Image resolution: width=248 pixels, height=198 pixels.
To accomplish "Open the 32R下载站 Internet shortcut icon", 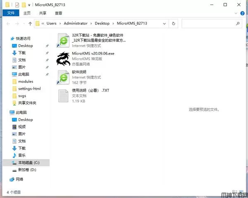I will click(x=63, y=40).
